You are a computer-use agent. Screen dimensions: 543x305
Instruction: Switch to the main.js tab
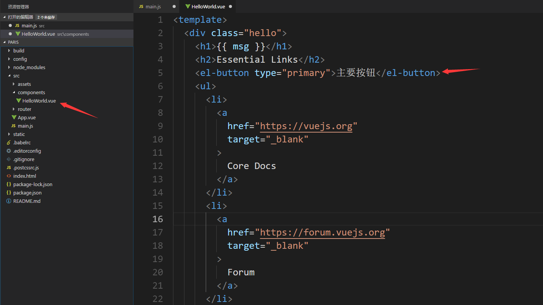pos(152,6)
